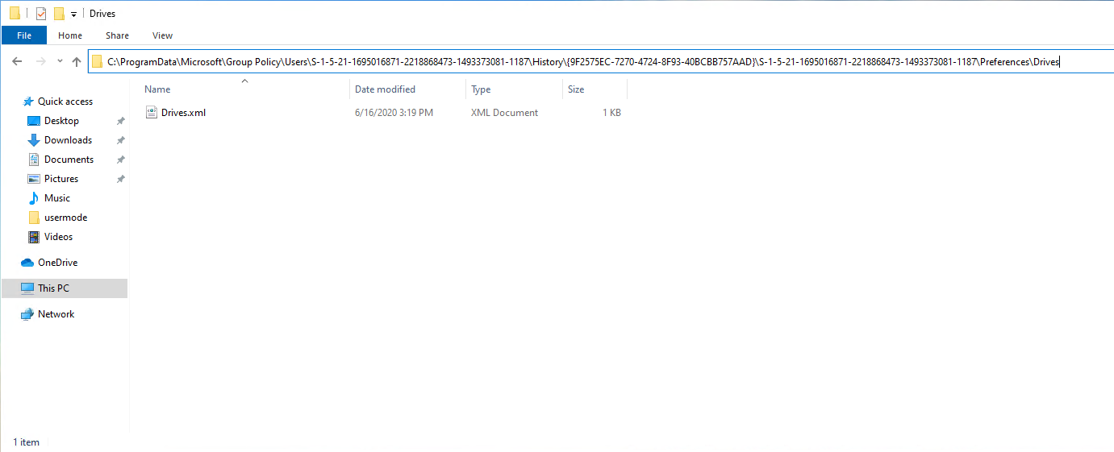Open Desktop in the navigation pane
The image size is (1114, 452).
point(61,121)
